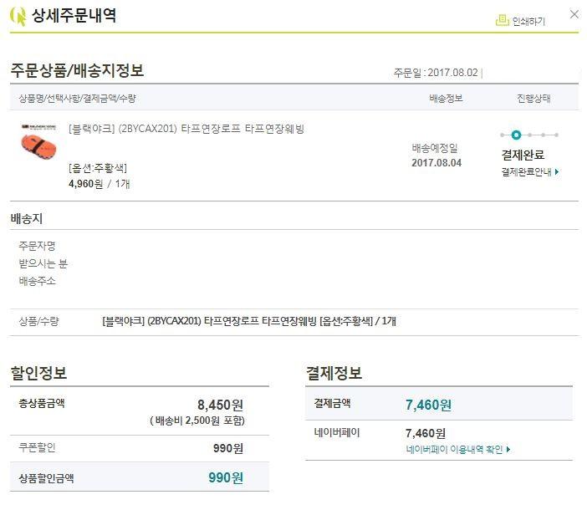Click the last gray progress step dot

coord(556,135)
